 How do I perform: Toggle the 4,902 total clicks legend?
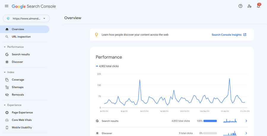coord(107,66)
